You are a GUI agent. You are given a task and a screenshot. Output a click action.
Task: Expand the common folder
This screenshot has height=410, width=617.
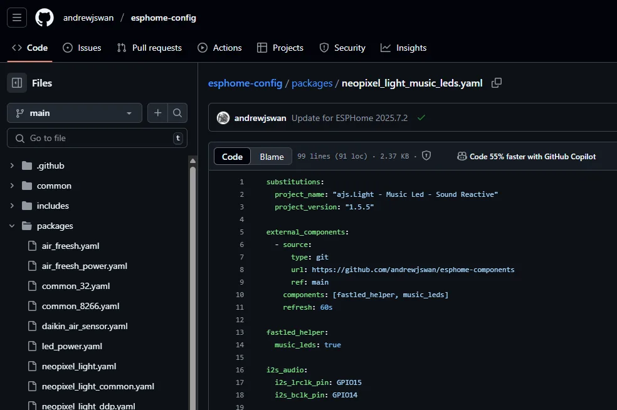(x=12, y=186)
